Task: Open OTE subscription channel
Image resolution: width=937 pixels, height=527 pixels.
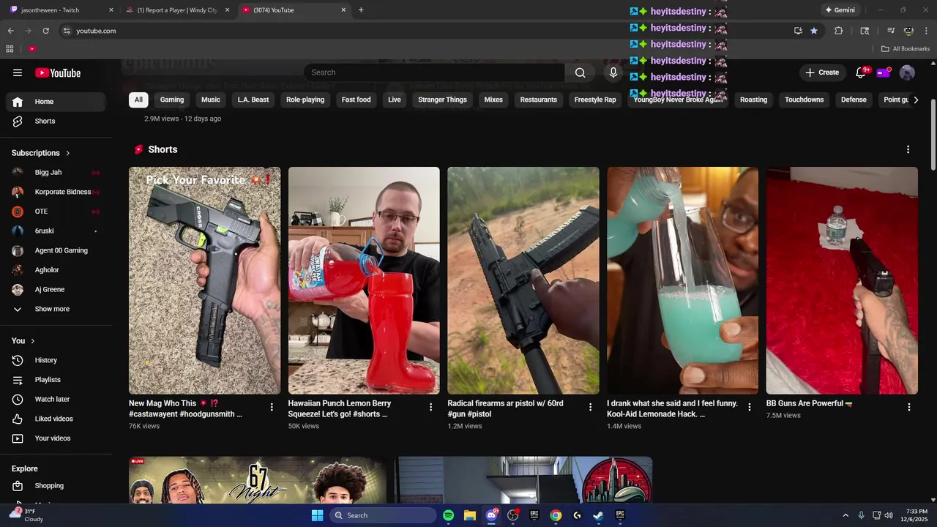Action: click(x=56, y=212)
